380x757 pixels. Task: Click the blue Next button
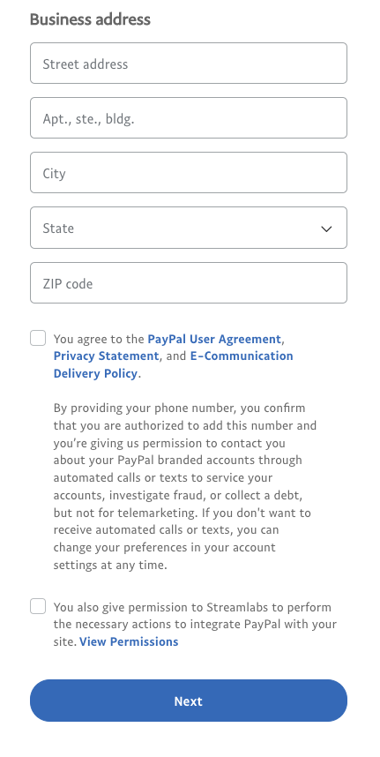point(189,701)
